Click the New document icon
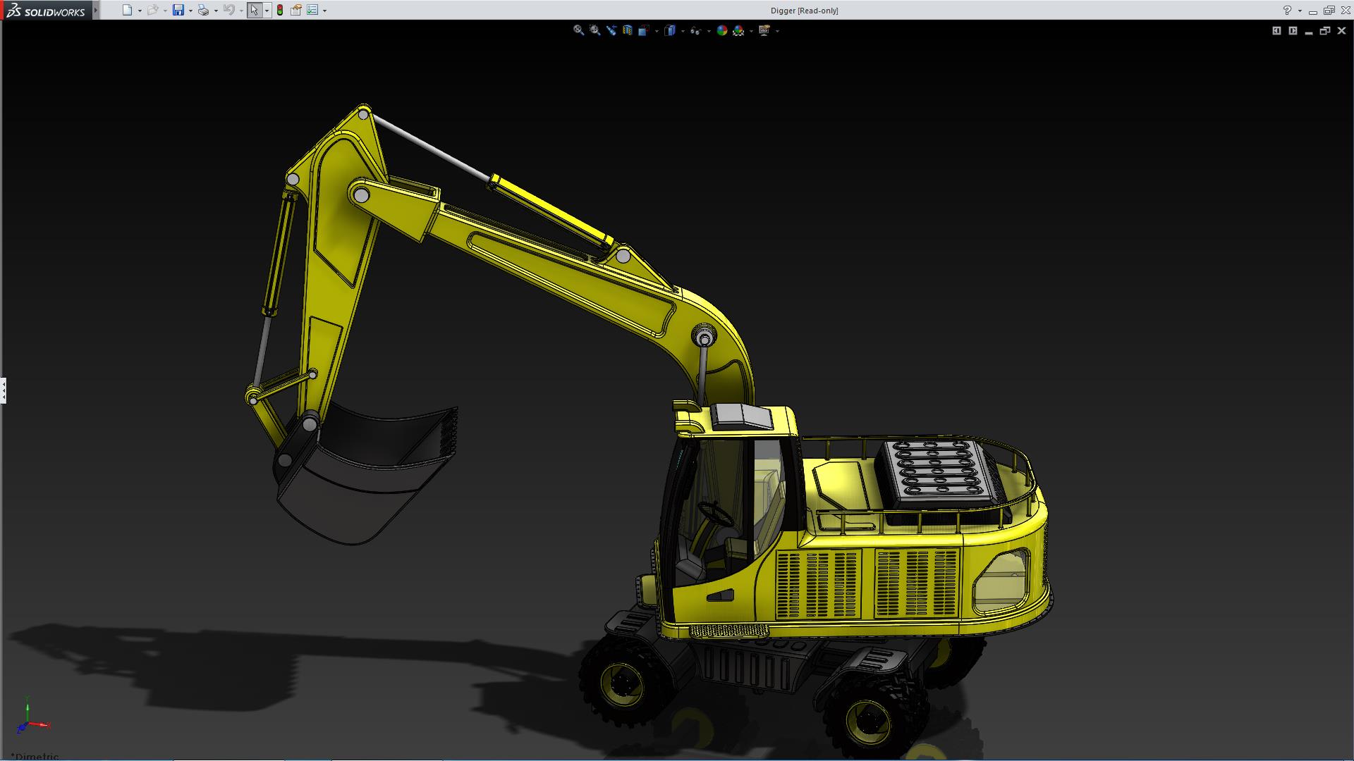Image resolution: width=1354 pixels, height=761 pixels. pyautogui.click(x=127, y=10)
